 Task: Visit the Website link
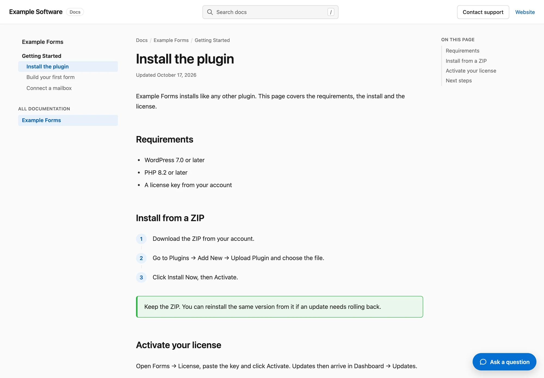point(525,12)
